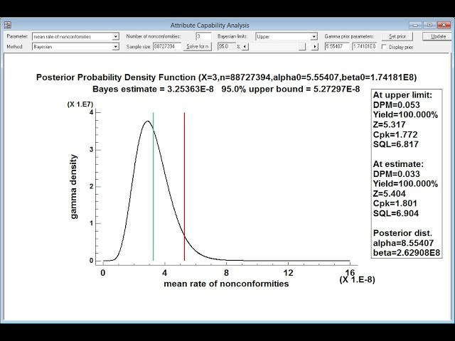The width and height of the screenshot is (455, 341).
Task: Click the green Bayes estimate line
Action: 154,186
